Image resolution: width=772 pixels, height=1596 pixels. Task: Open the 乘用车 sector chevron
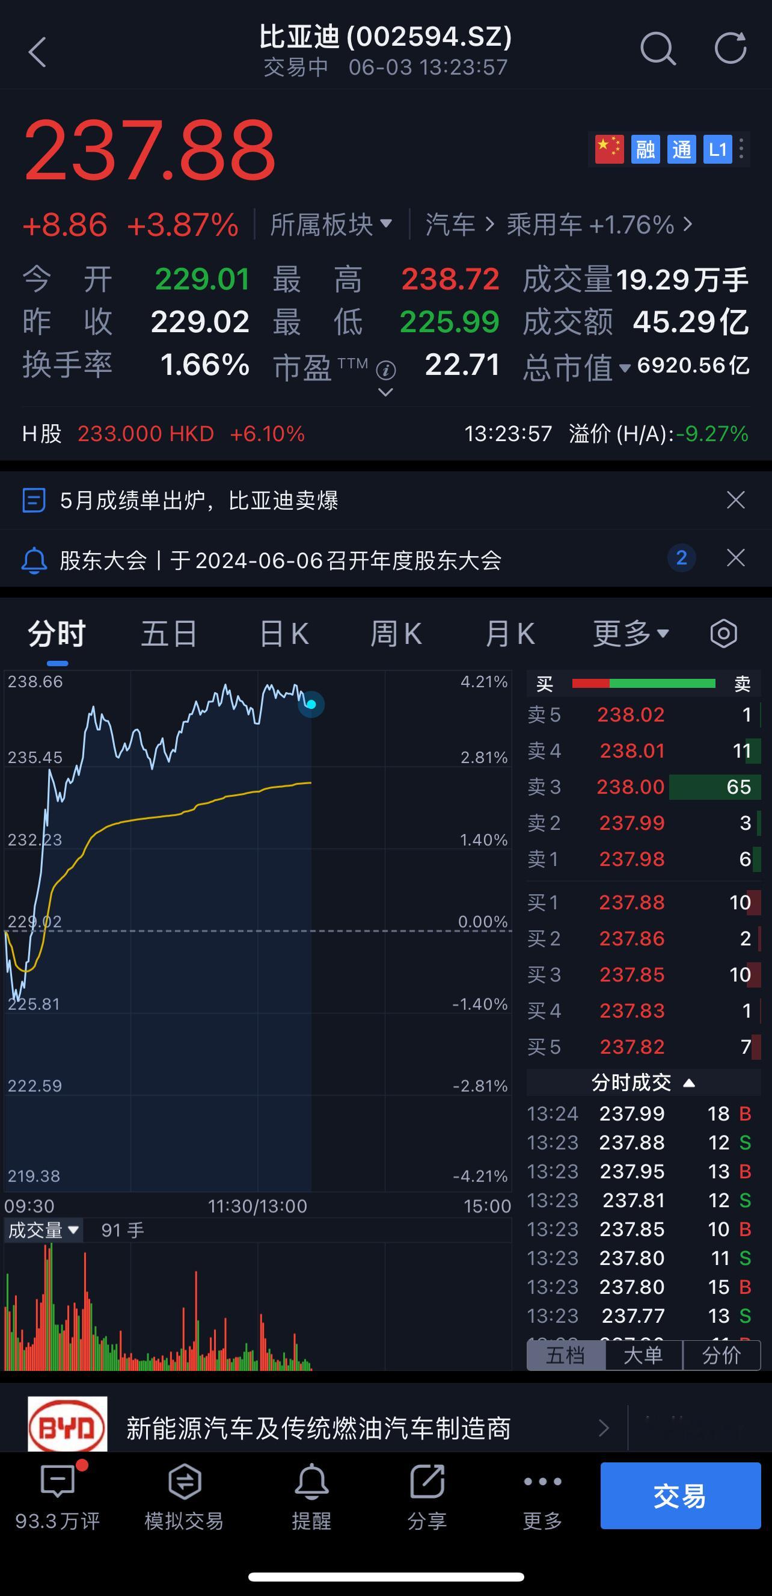pos(688,224)
